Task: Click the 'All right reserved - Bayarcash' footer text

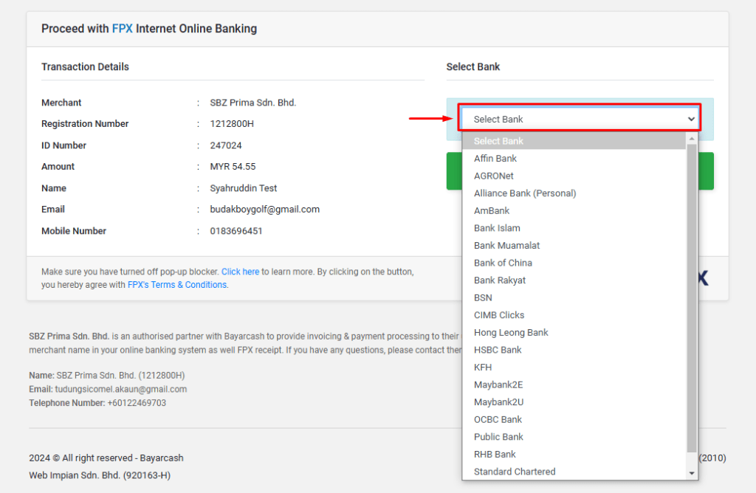Action: coord(123,458)
